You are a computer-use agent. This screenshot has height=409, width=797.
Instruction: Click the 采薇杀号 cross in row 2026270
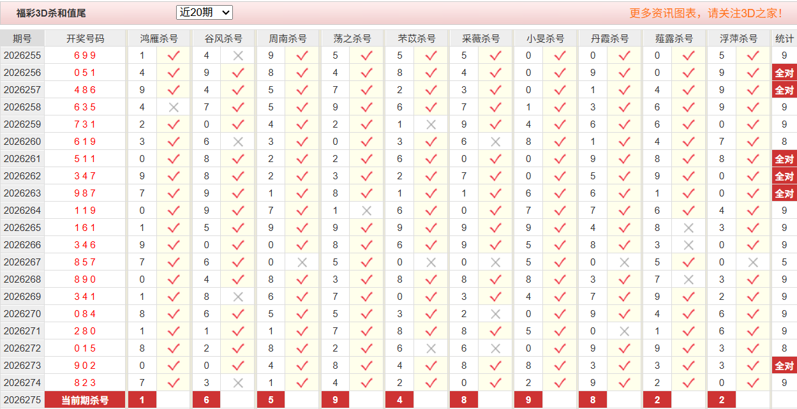(x=496, y=314)
